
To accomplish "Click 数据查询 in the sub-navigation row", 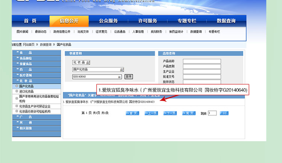I will click(x=196, y=32).
